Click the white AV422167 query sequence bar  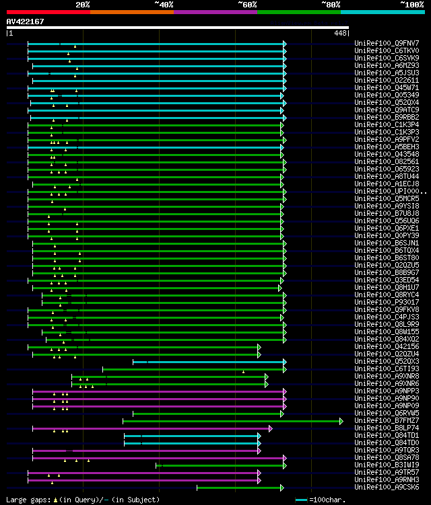177,28
